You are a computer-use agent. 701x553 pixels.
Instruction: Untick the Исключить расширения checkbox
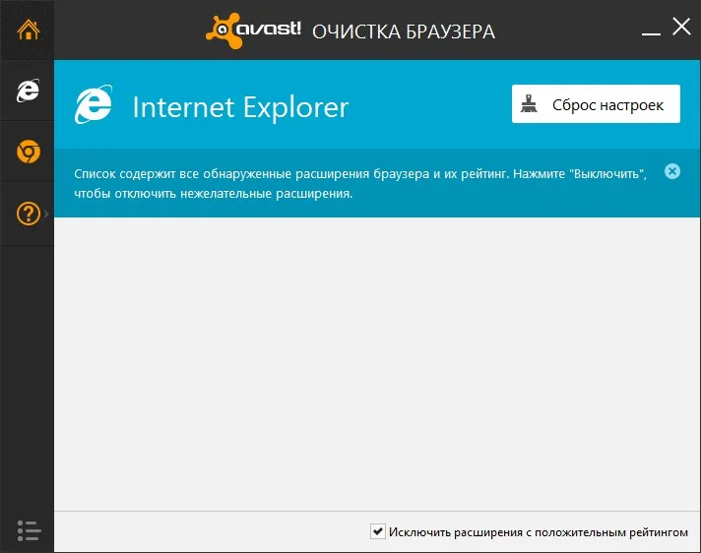[x=378, y=531]
